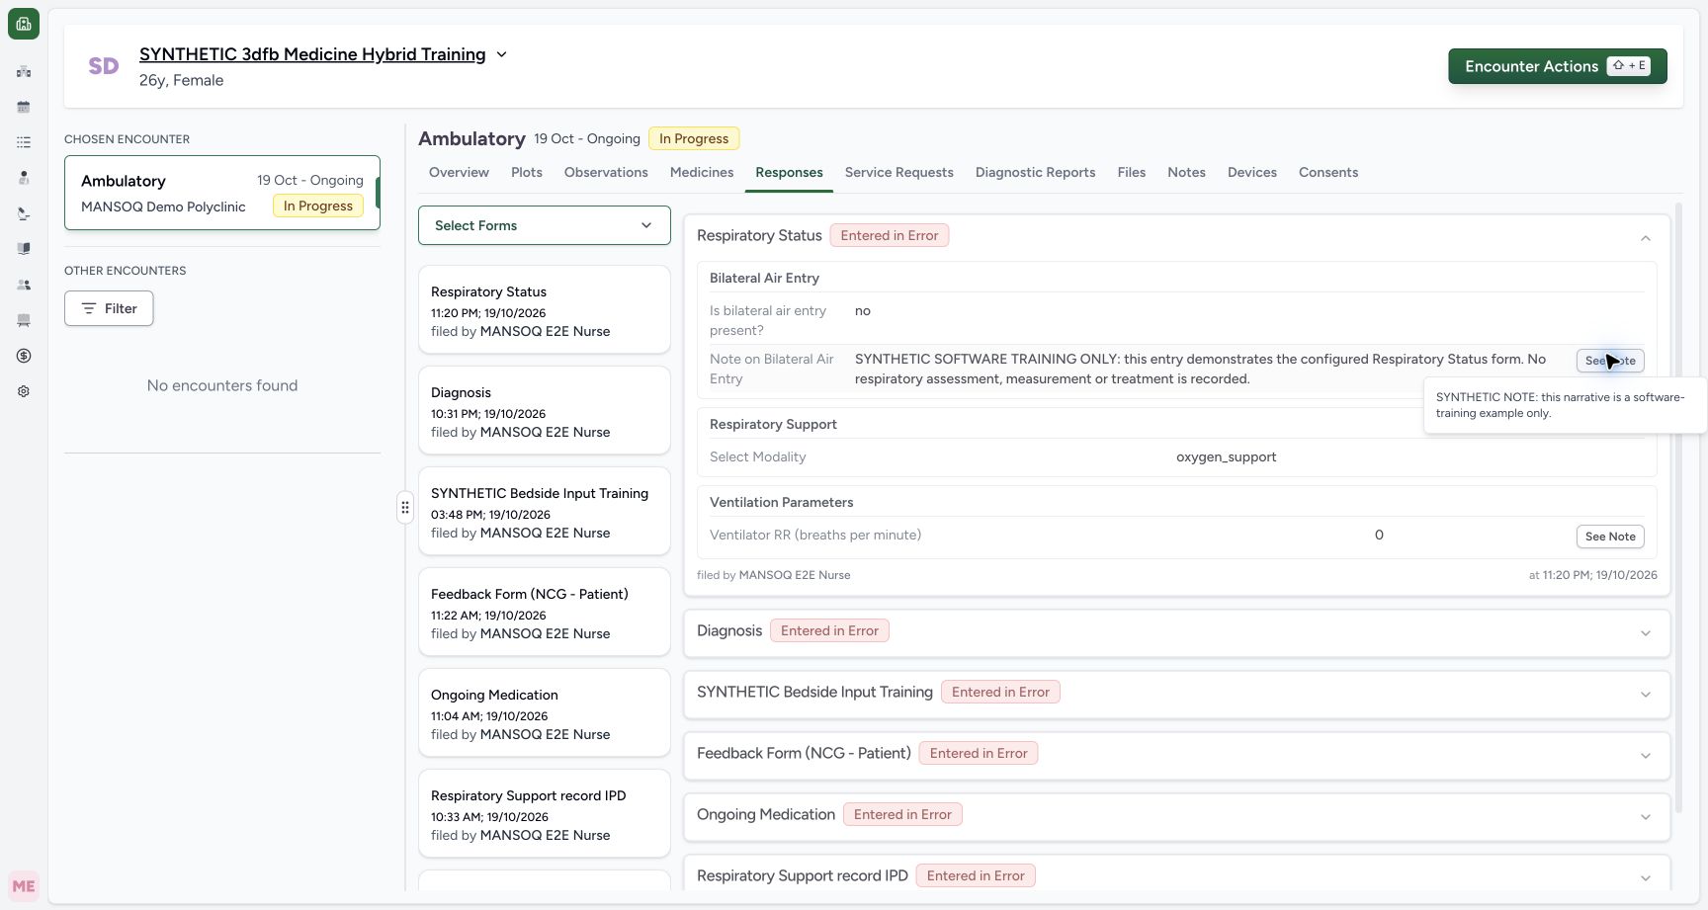Select the Diagnosis form card in list
The height and width of the screenshot is (910, 1708).
pos(545,411)
